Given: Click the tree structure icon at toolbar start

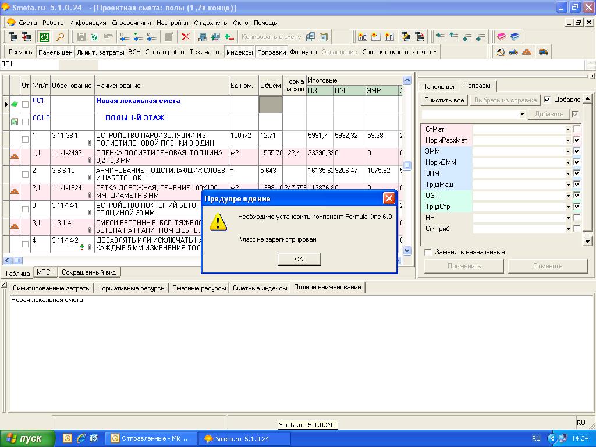Looking at the screenshot, I should (x=13, y=37).
